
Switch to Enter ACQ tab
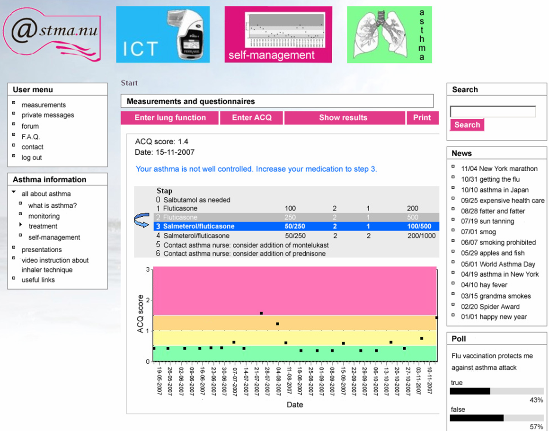252,118
